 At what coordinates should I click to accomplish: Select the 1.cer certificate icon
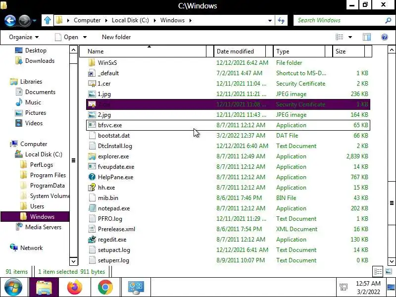pos(92,83)
